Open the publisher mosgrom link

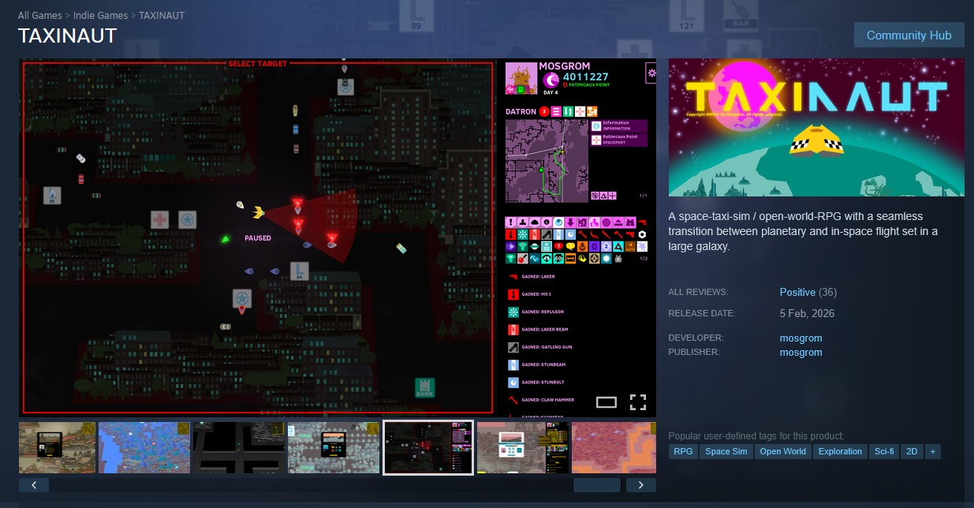click(800, 353)
